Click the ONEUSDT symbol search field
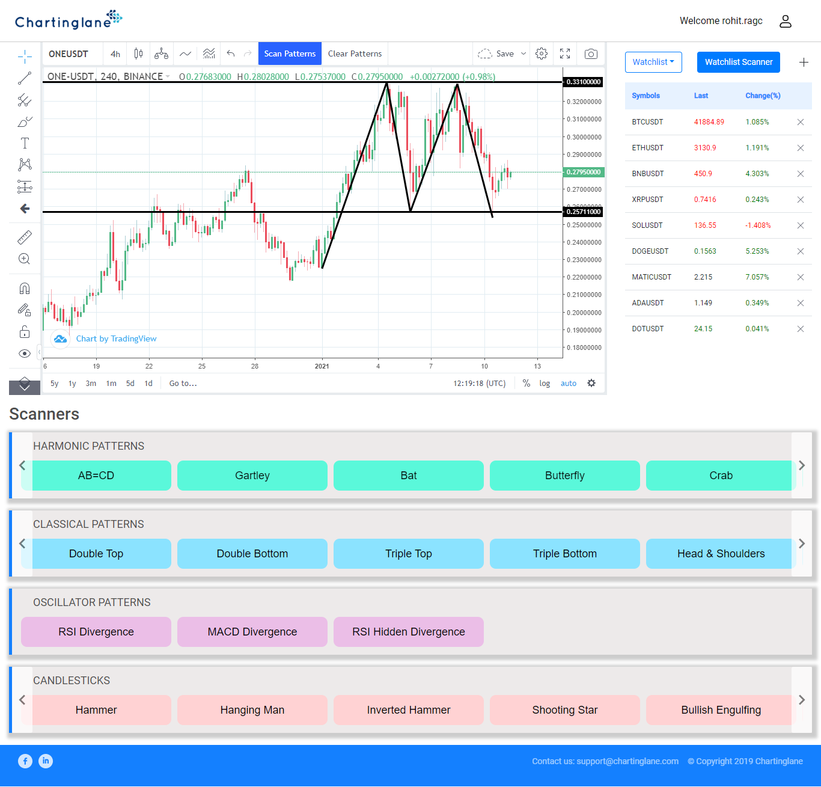 pyautogui.click(x=72, y=54)
